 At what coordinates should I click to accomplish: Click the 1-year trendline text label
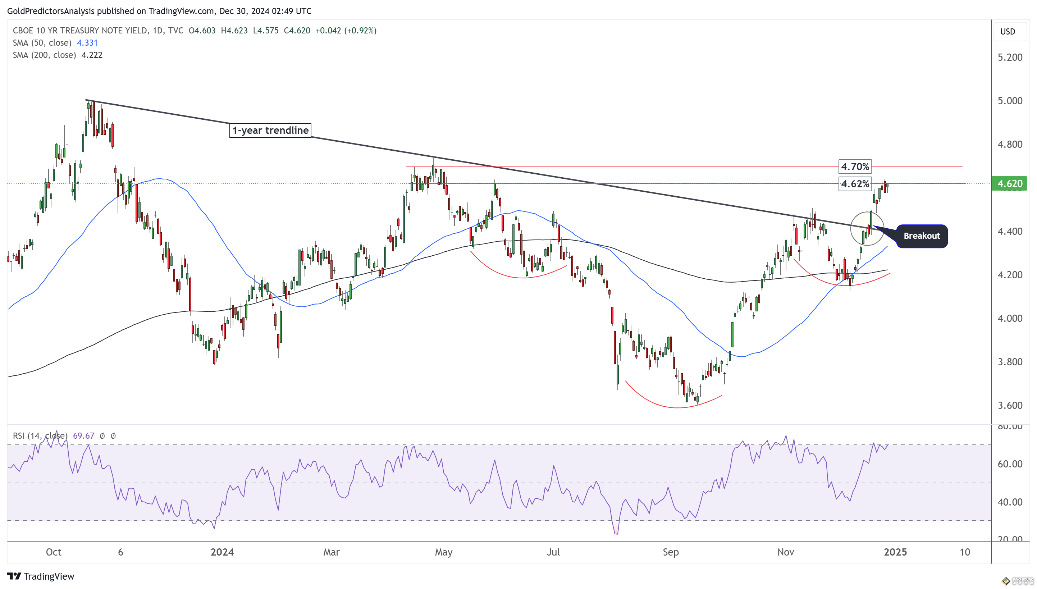[x=270, y=130]
